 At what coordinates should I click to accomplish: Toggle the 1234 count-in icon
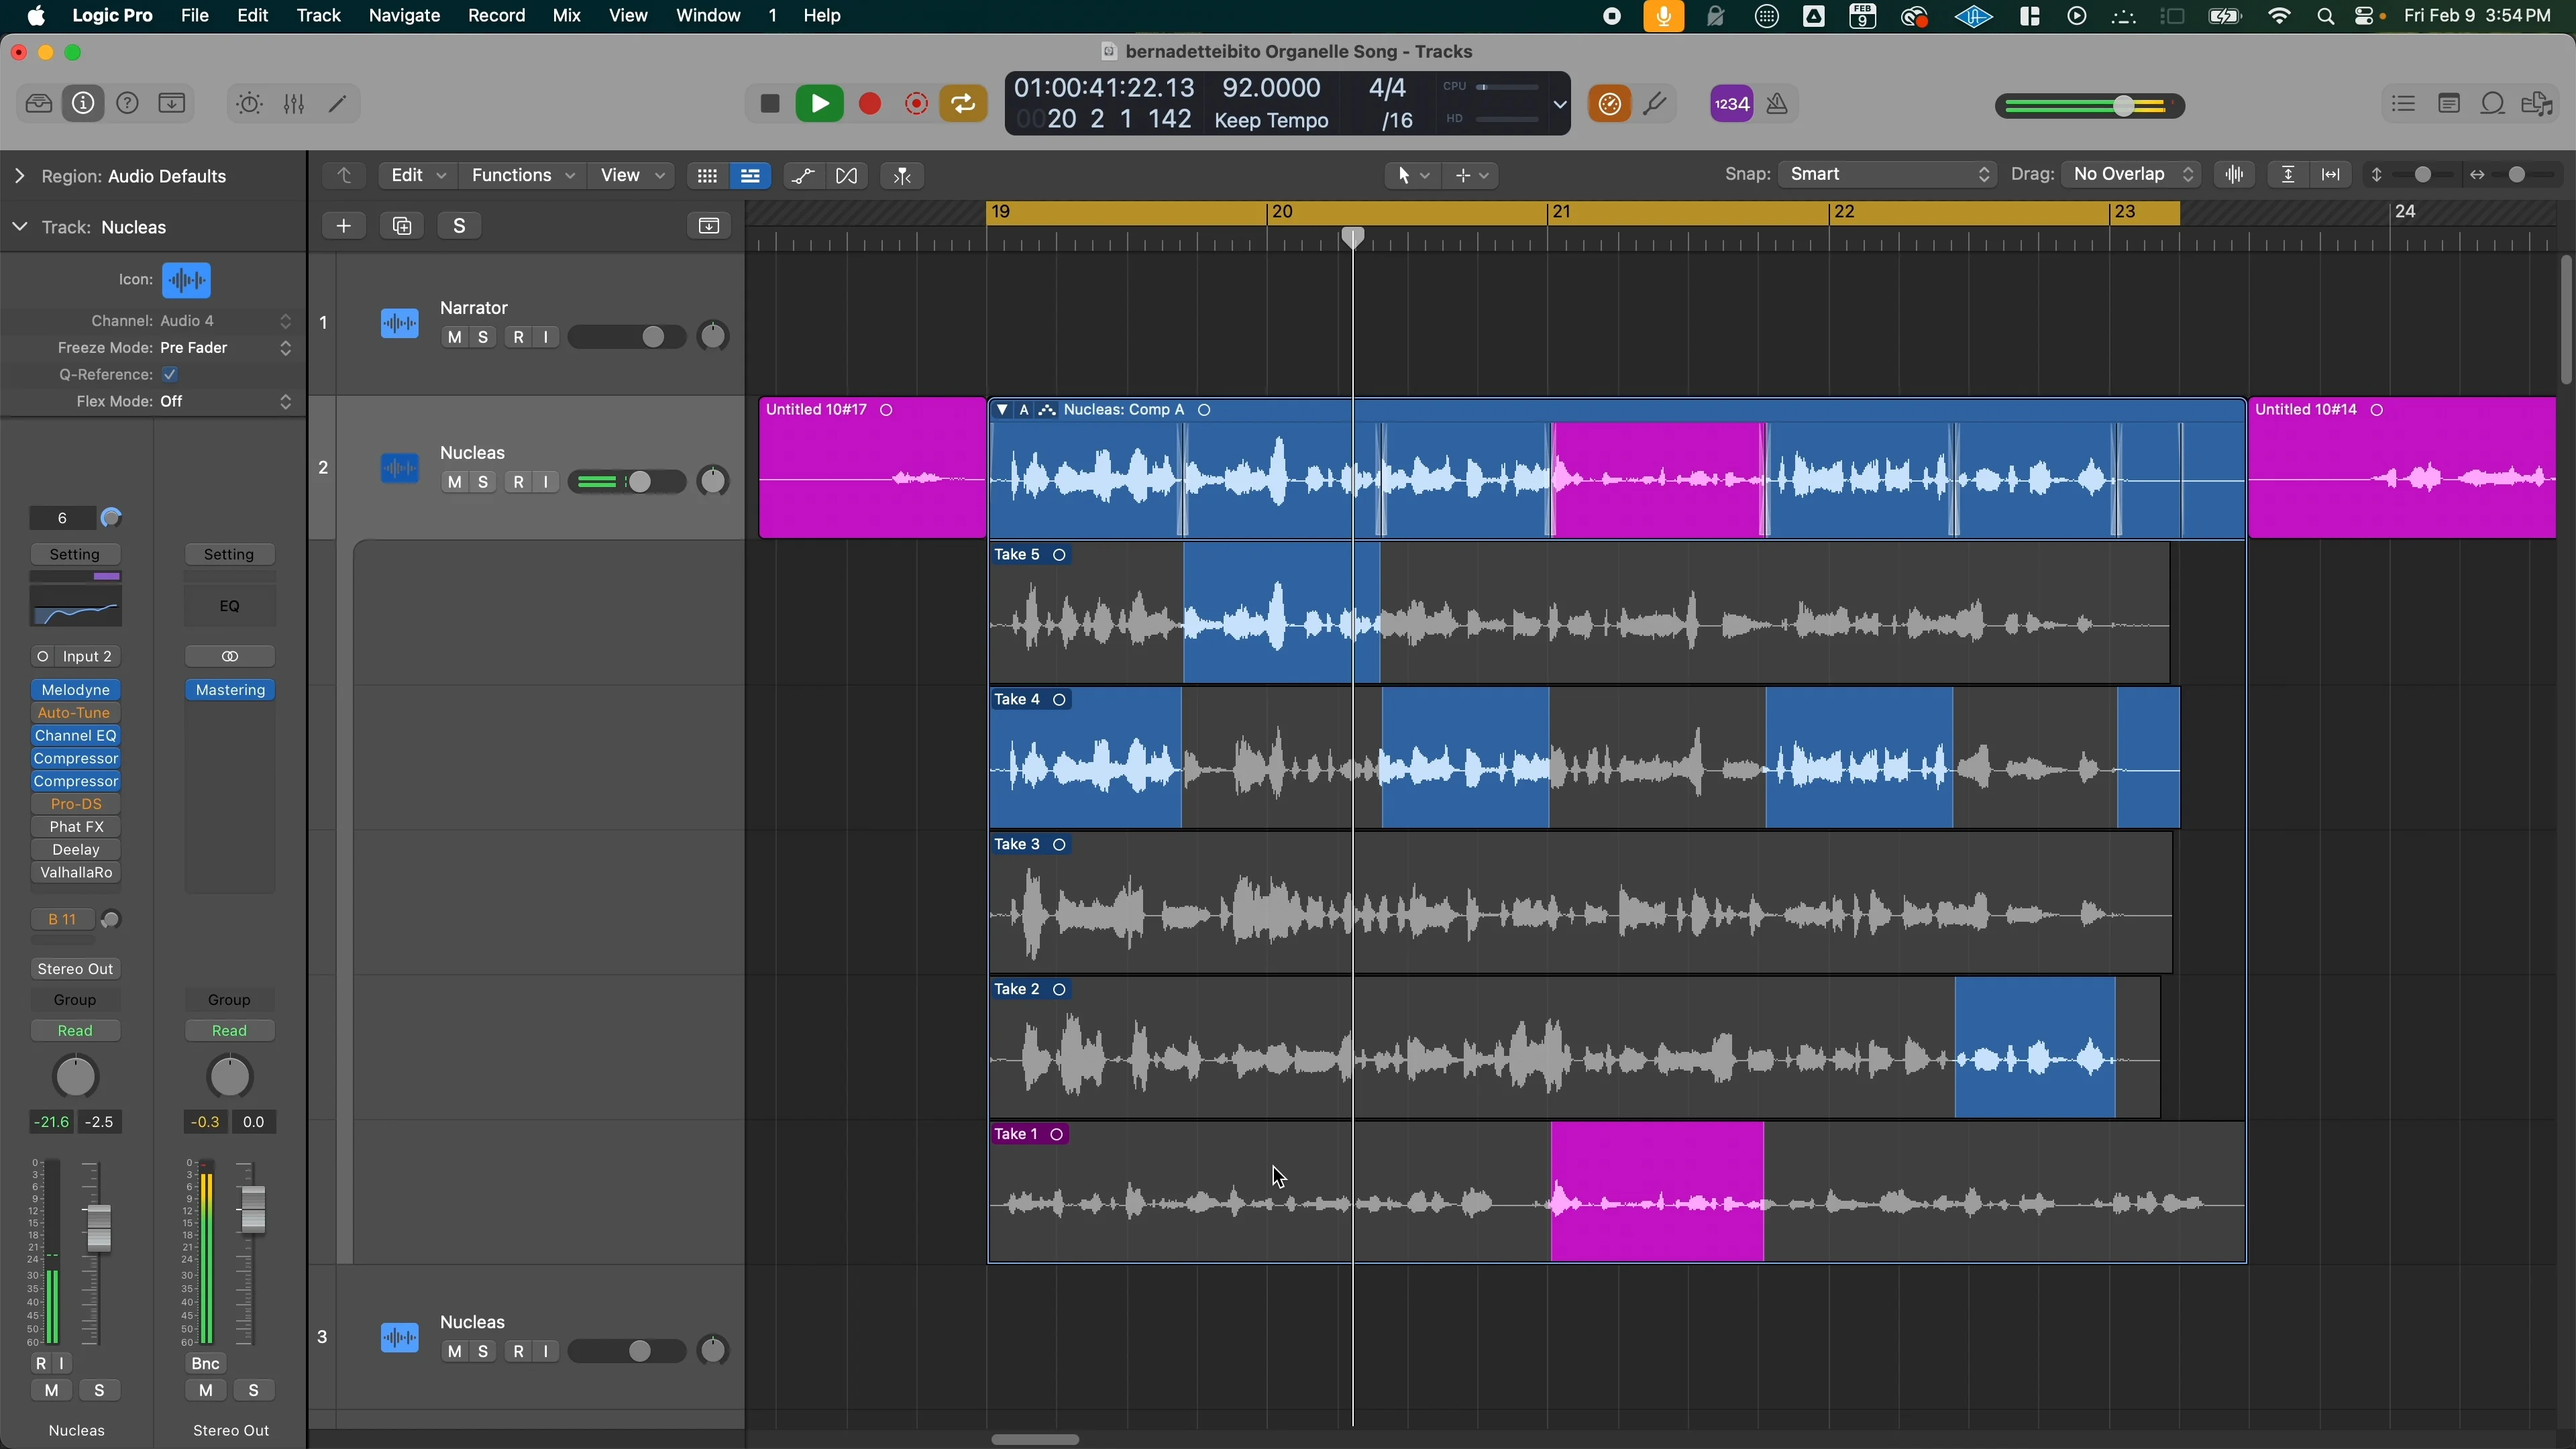pyautogui.click(x=1730, y=103)
